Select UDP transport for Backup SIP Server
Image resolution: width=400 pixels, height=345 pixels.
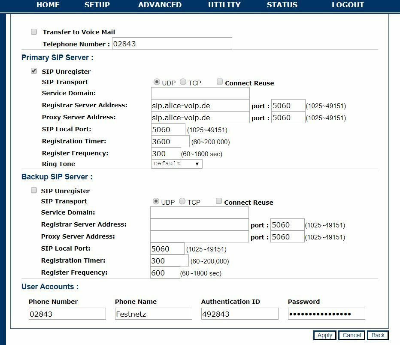tap(156, 201)
